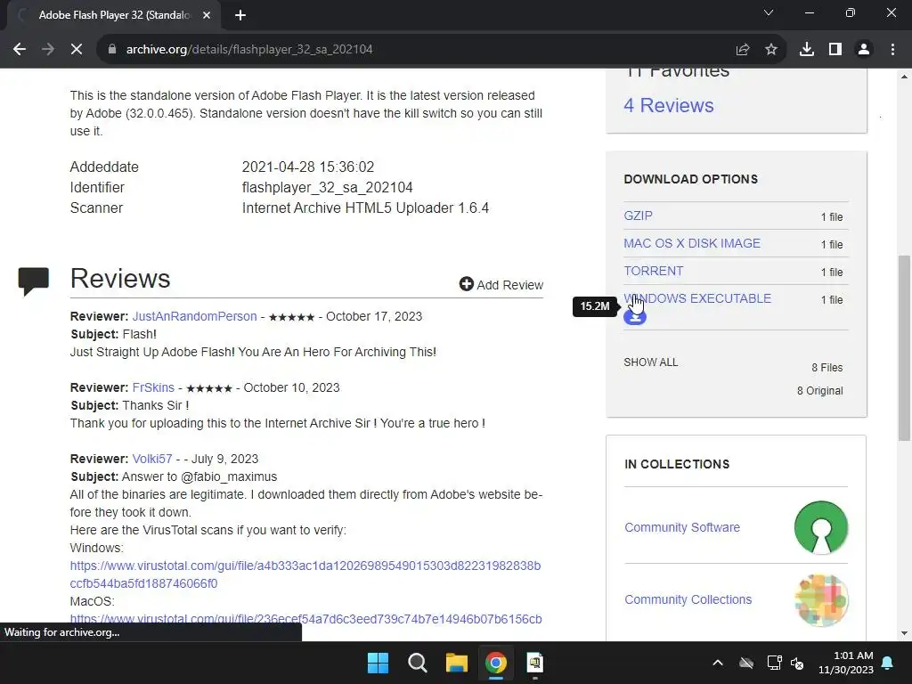Click the Community Collections colorful thumbnail

pos(820,599)
